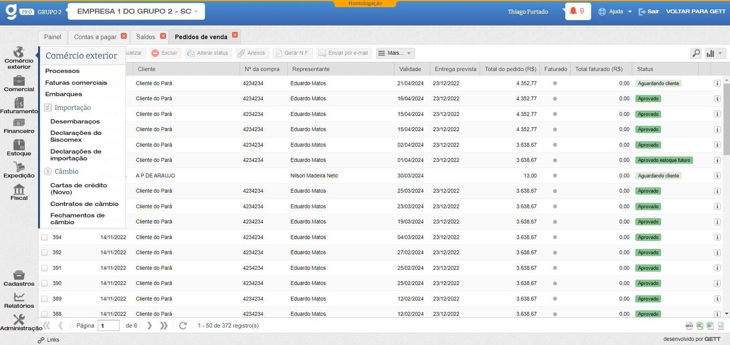This screenshot has width=730, height=345.
Task: Tick the checkbox for order 389
Action: 44,299
